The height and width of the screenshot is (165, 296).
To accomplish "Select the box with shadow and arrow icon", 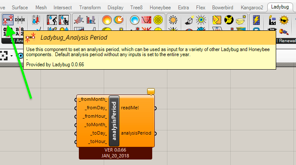I will (189, 20).
